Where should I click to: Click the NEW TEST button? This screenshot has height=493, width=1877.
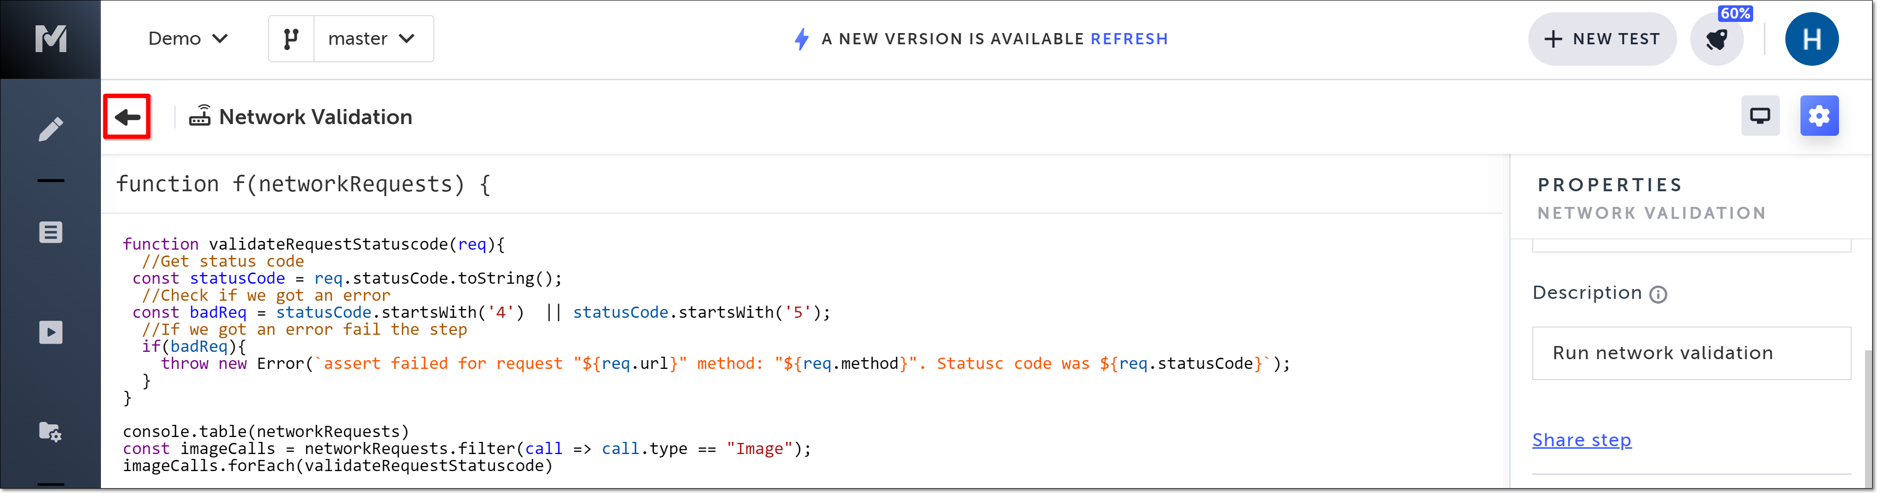(x=1602, y=39)
